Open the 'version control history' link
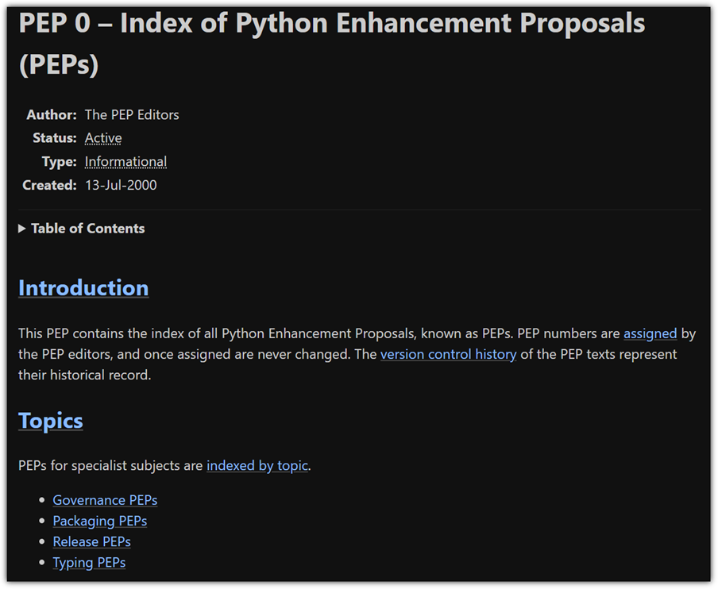Viewport: 718px width, 589px height. (x=448, y=354)
